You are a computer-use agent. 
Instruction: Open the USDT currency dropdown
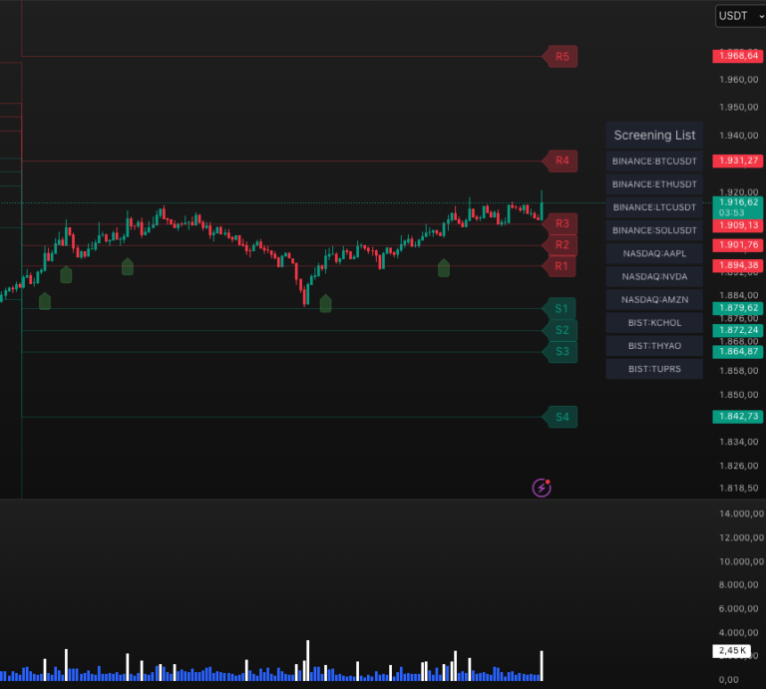[x=740, y=16]
